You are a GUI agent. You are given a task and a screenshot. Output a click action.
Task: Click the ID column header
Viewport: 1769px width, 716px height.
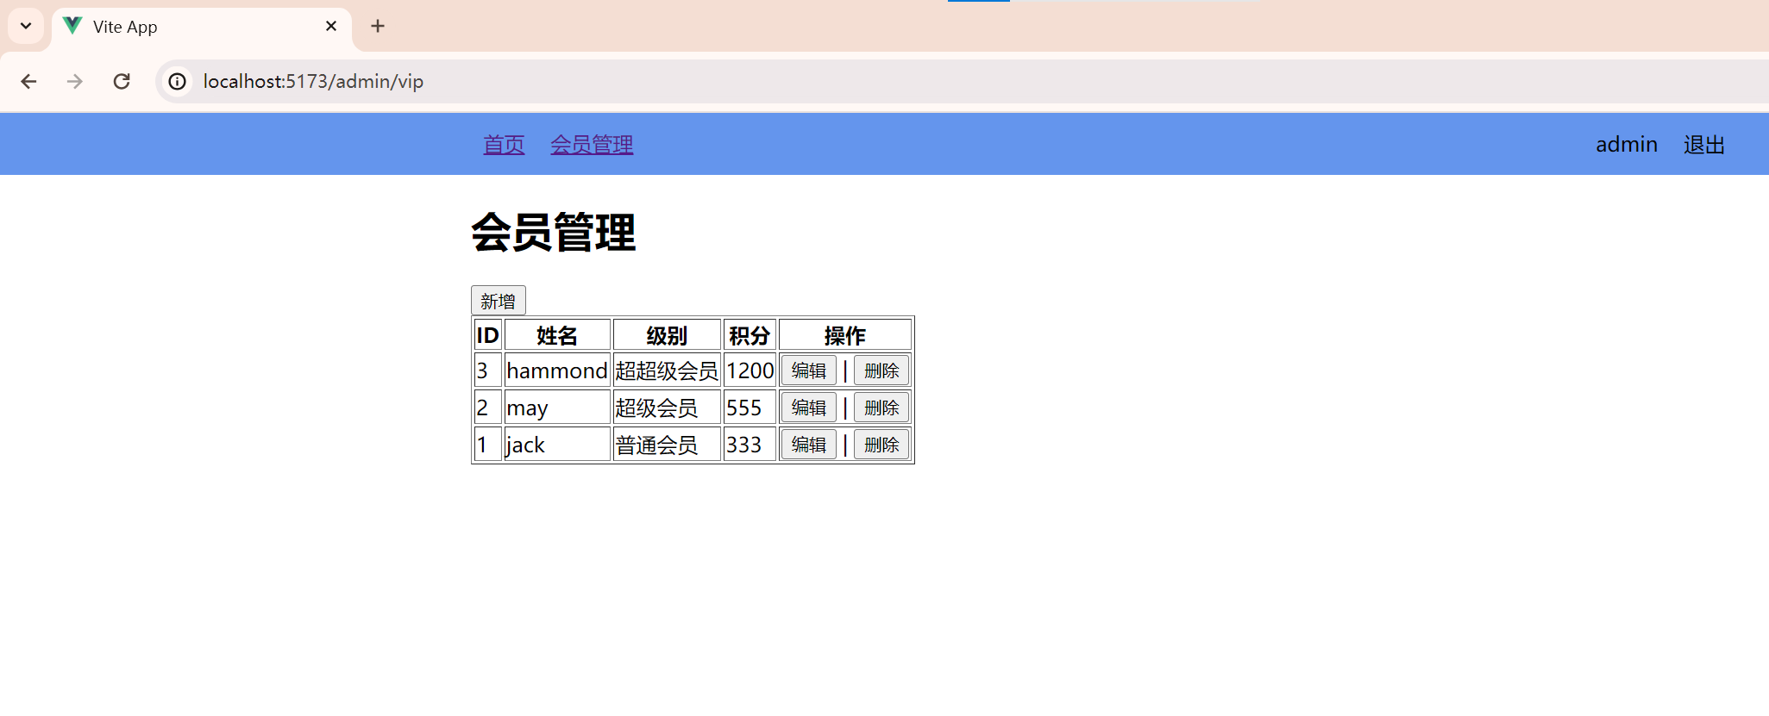coord(488,335)
